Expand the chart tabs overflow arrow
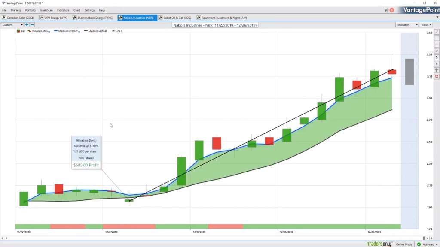Screen dimensions: 440x247 pyautogui.click(x=437, y=17)
